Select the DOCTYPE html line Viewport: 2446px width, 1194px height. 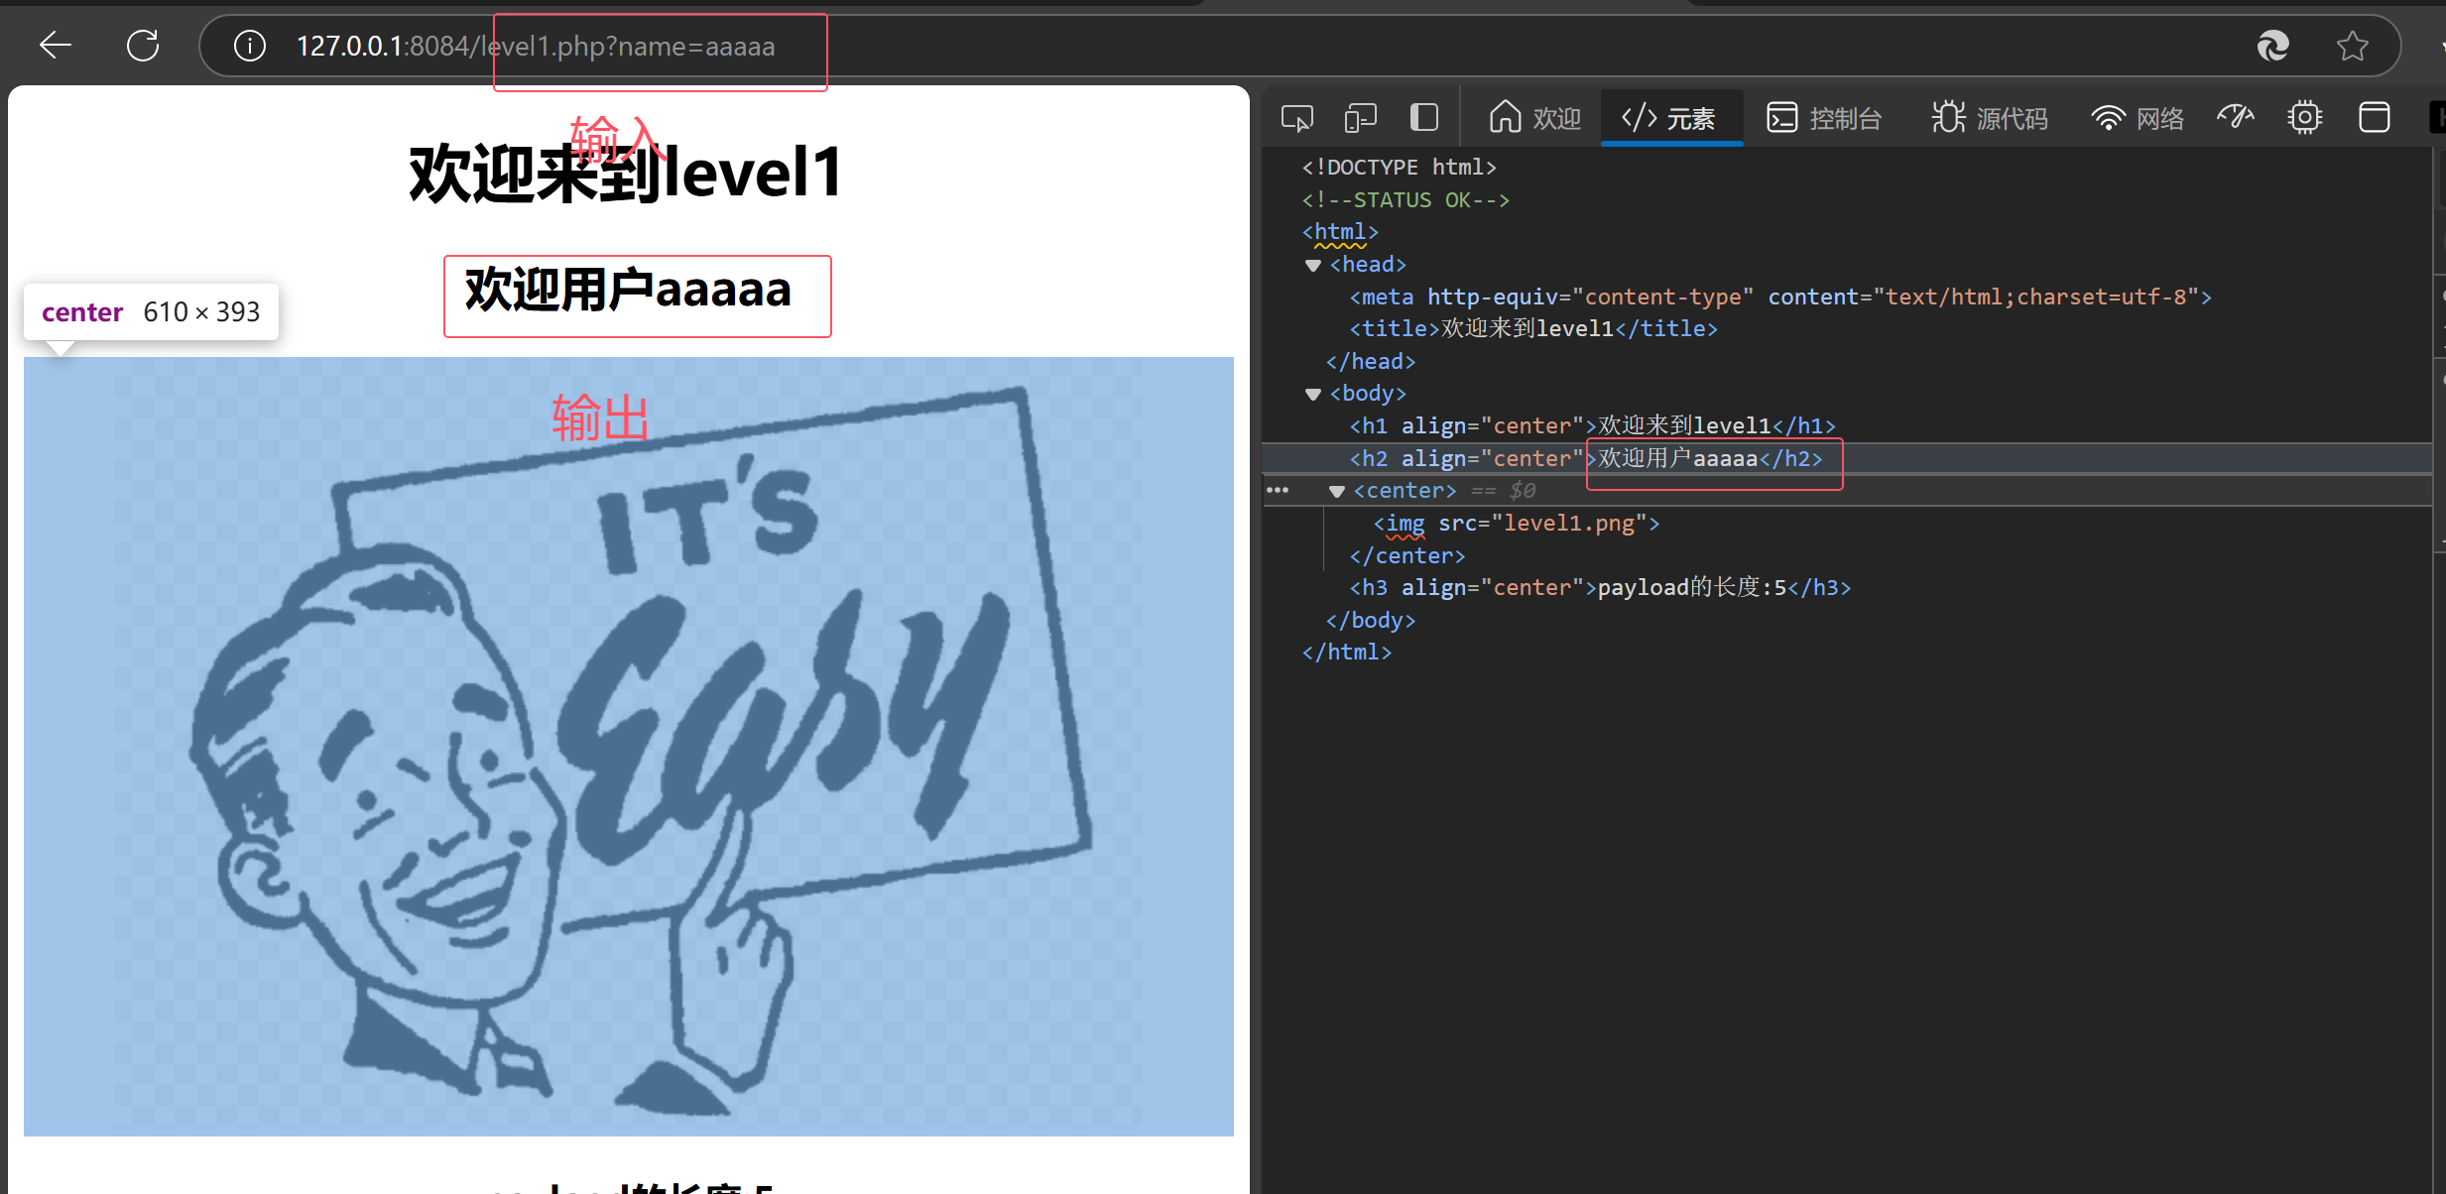point(1400,168)
